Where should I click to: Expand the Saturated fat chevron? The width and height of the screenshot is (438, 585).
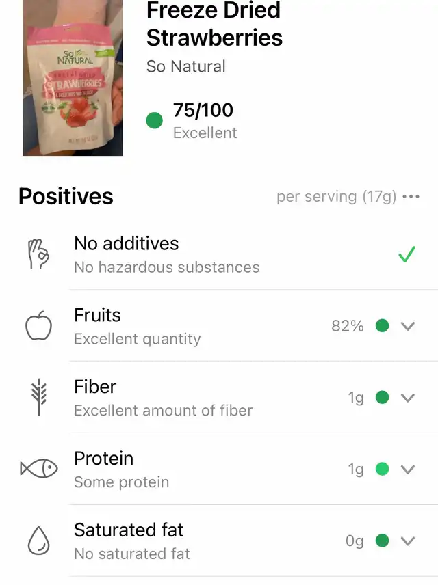408,541
